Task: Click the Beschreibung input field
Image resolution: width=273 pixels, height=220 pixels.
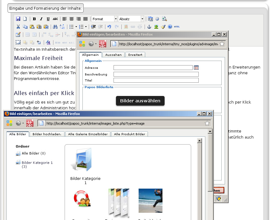Action: (156, 74)
